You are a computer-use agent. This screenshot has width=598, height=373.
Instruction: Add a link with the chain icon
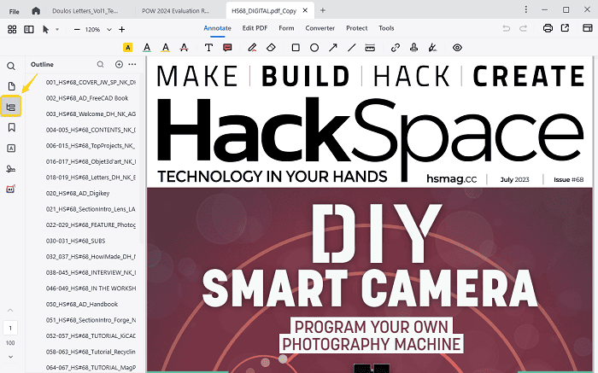tap(395, 48)
